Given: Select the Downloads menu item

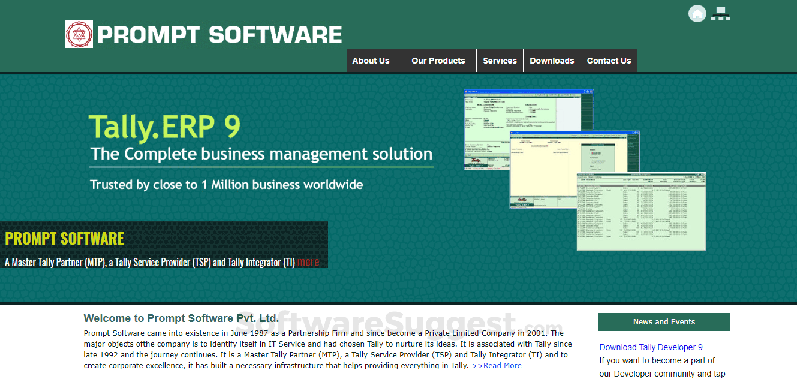Looking at the screenshot, I should [x=552, y=61].
